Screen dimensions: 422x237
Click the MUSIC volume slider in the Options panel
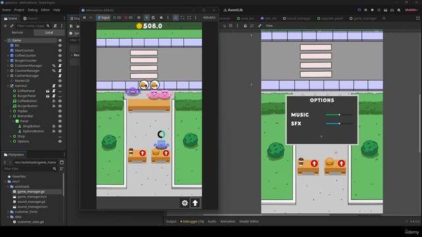point(339,115)
